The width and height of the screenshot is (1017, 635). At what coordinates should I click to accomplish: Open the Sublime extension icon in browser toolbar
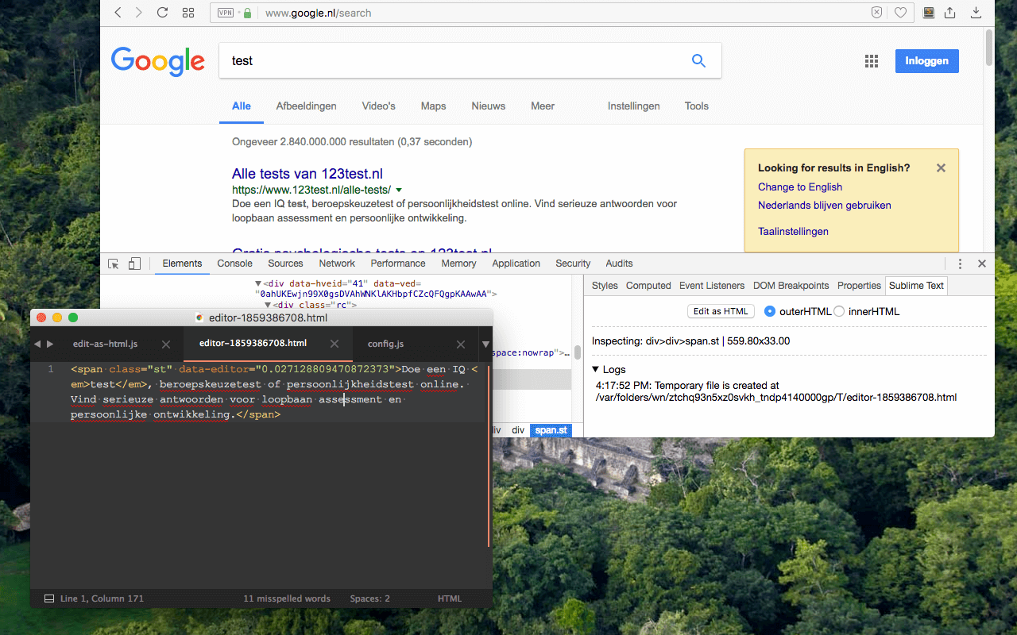tap(928, 13)
